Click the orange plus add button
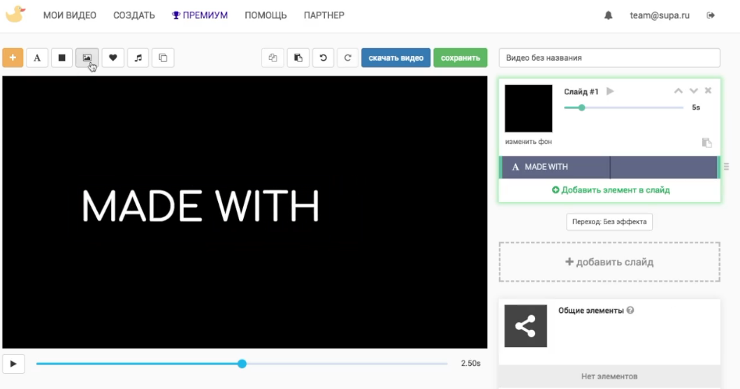Image resolution: width=740 pixels, height=389 pixels. tap(13, 58)
